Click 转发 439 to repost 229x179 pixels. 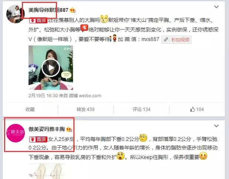click(86, 109)
